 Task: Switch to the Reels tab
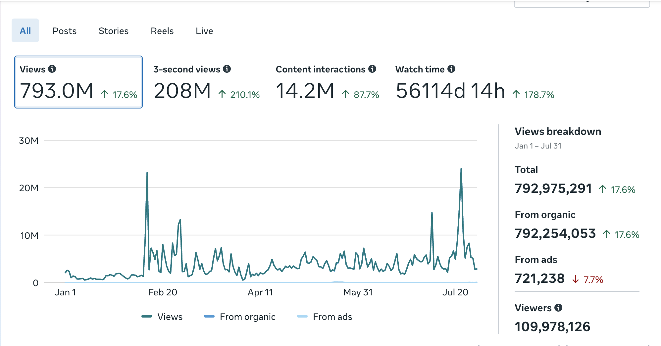click(x=162, y=31)
